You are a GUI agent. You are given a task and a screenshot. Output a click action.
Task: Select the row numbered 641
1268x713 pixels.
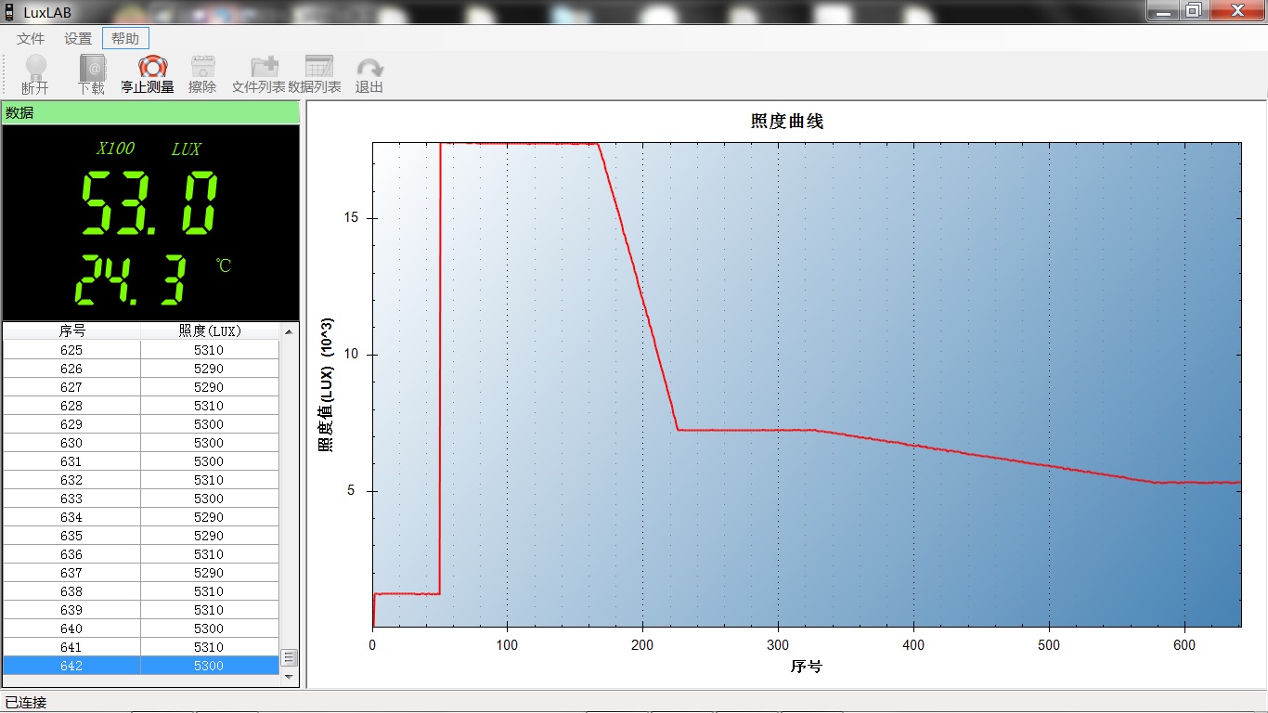pos(141,647)
